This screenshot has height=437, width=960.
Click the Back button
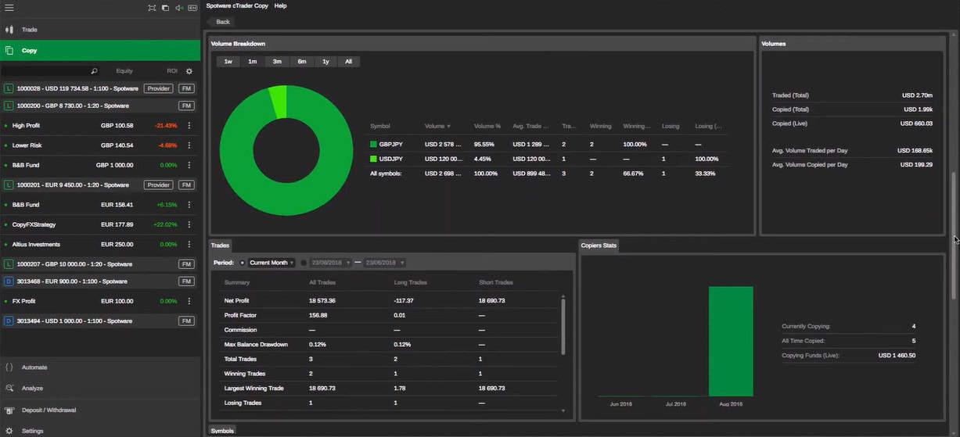[x=223, y=22]
